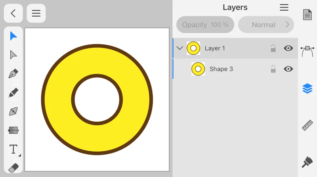The width and height of the screenshot is (317, 177).
Task: Toggle visibility of Shape 3
Action: 288,69
